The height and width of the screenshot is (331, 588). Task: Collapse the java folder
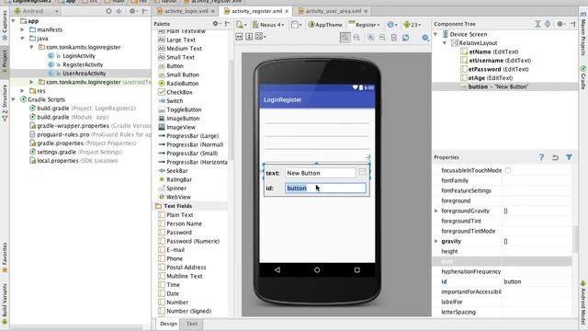tap(22, 39)
